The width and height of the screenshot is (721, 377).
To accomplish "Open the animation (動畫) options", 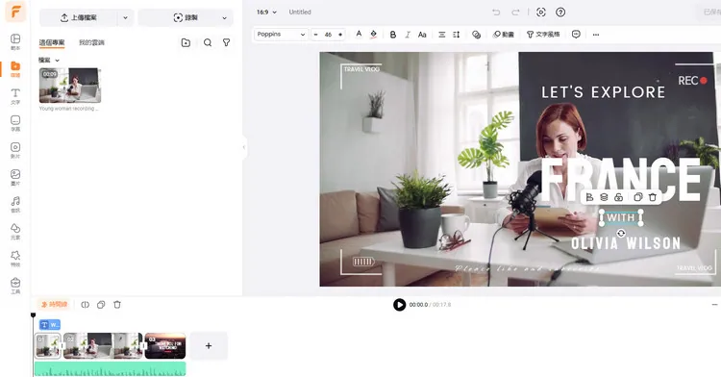I will click(504, 35).
